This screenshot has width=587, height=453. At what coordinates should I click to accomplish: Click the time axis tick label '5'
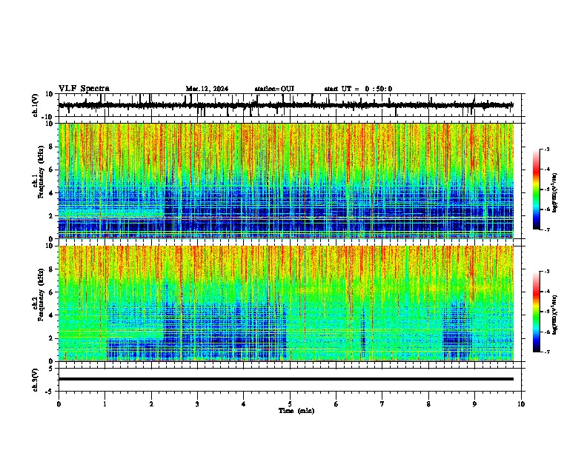tap(290, 404)
